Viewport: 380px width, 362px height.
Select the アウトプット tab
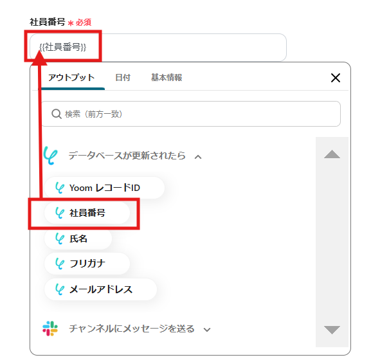click(71, 78)
